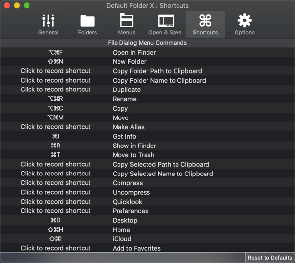Edit the ⌘R shortcut for Show in Finder
Viewport: 295px width, 263px height.
[x=56, y=146]
